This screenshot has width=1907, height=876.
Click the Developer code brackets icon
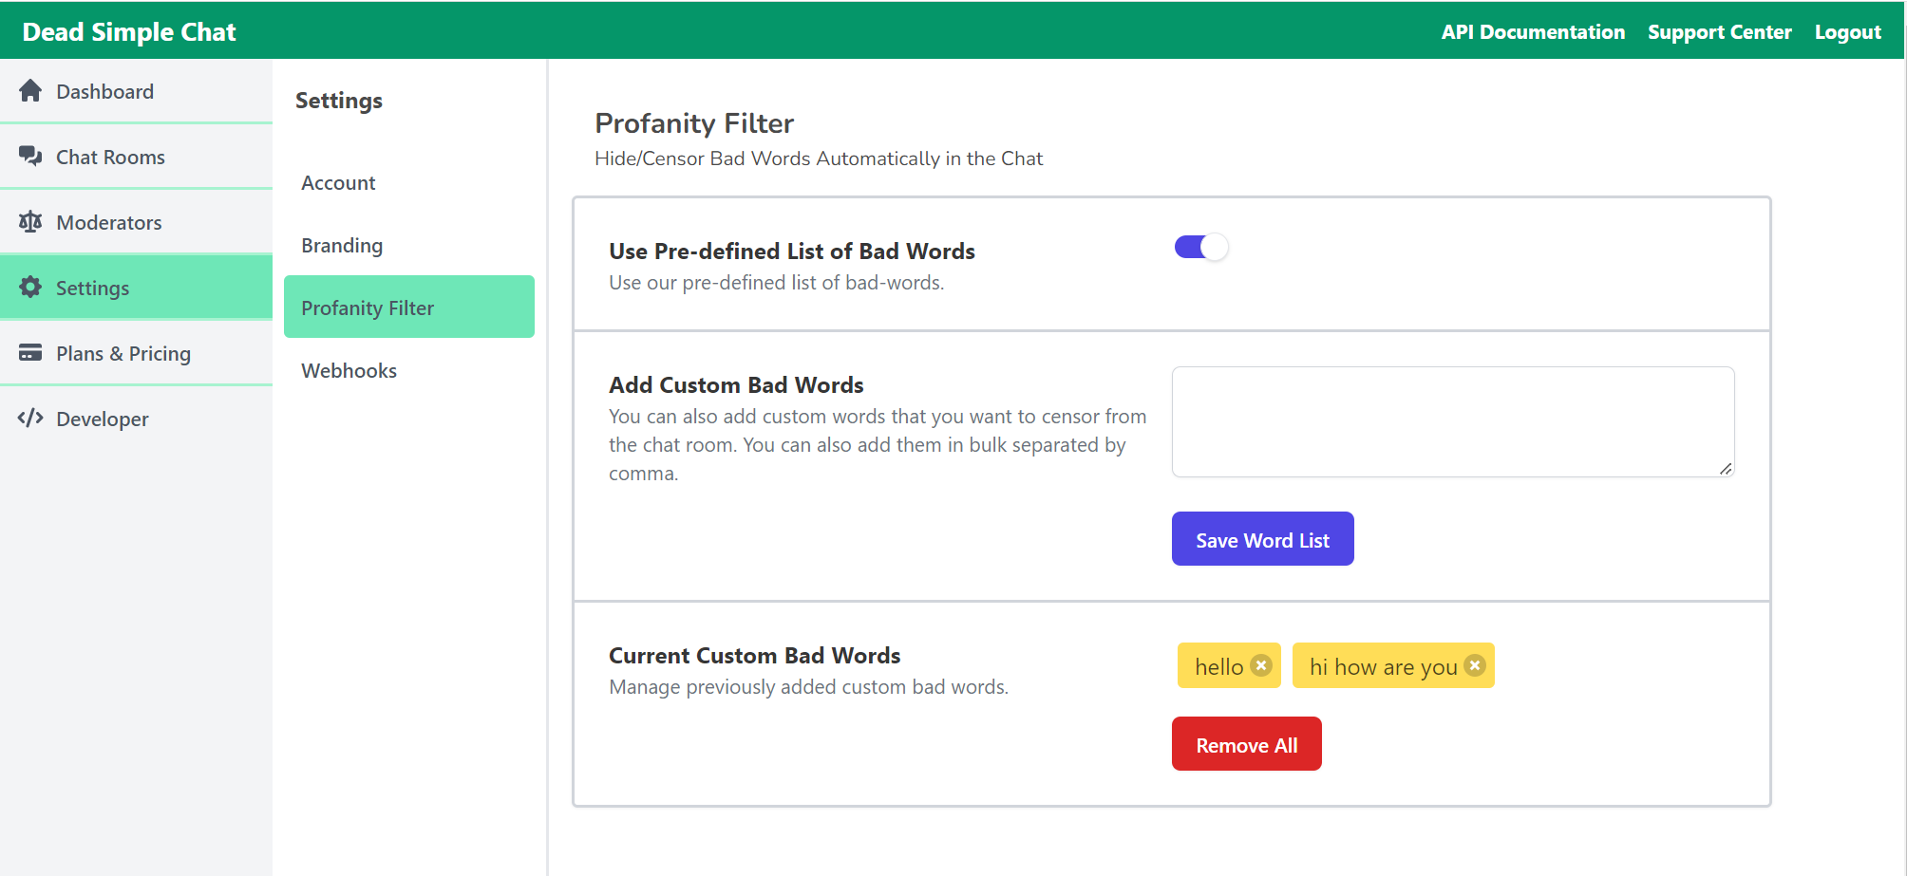tap(30, 419)
